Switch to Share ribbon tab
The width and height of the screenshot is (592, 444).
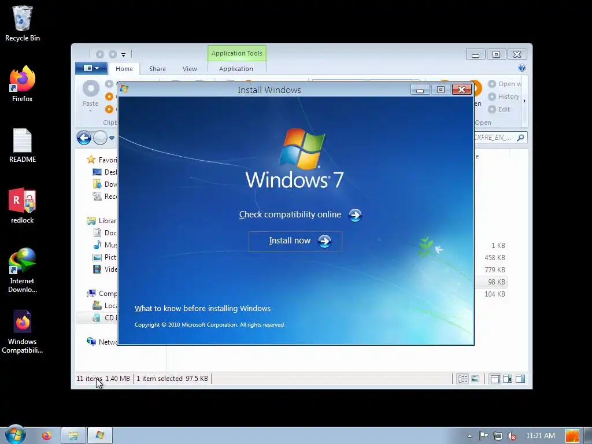(x=157, y=69)
